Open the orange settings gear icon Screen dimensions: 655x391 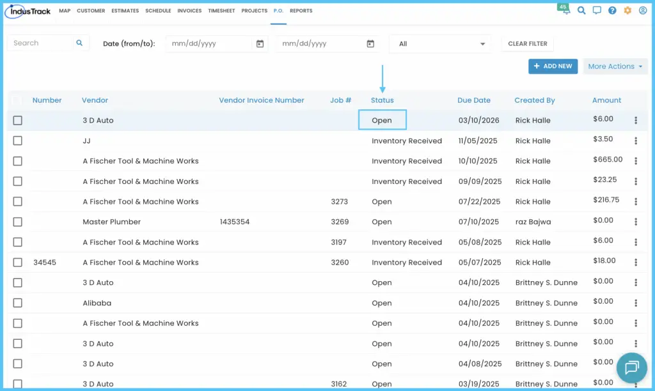point(627,10)
